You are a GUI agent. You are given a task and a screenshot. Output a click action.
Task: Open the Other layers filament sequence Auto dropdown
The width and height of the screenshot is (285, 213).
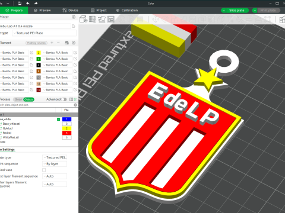tap(55, 184)
